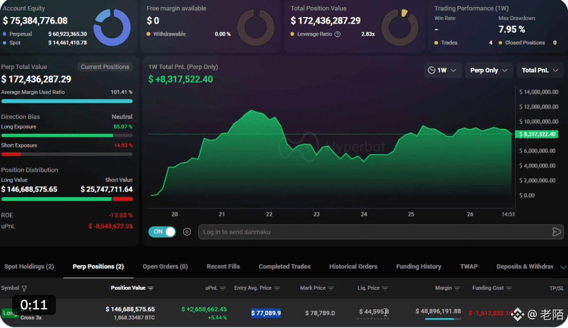Open Completed Trades tab
568x328 pixels.
(285, 267)
